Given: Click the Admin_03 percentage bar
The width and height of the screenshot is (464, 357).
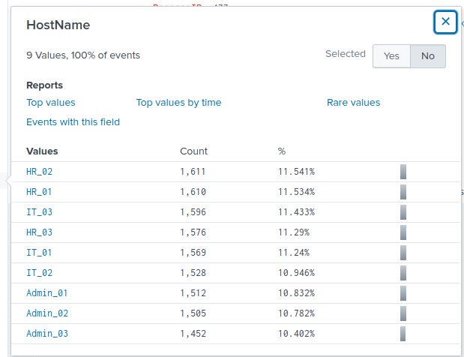Looking at the screenshot, I should (403, 334).
